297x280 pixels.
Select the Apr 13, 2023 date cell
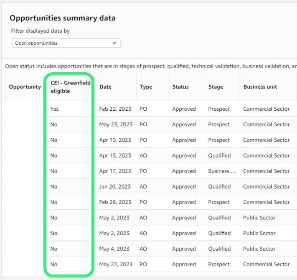coord(115,155)
